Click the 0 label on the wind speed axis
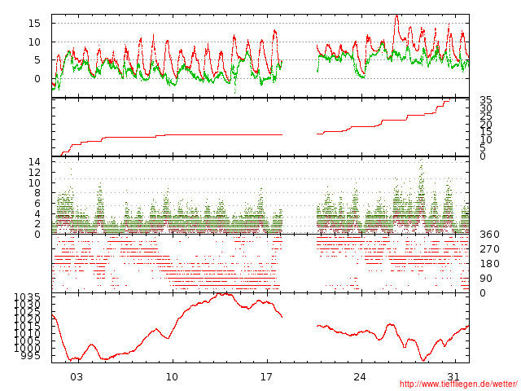 (37, 234)
